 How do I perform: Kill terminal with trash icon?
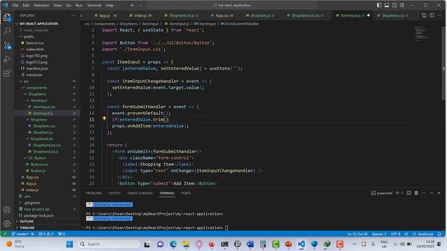(416, 193)
